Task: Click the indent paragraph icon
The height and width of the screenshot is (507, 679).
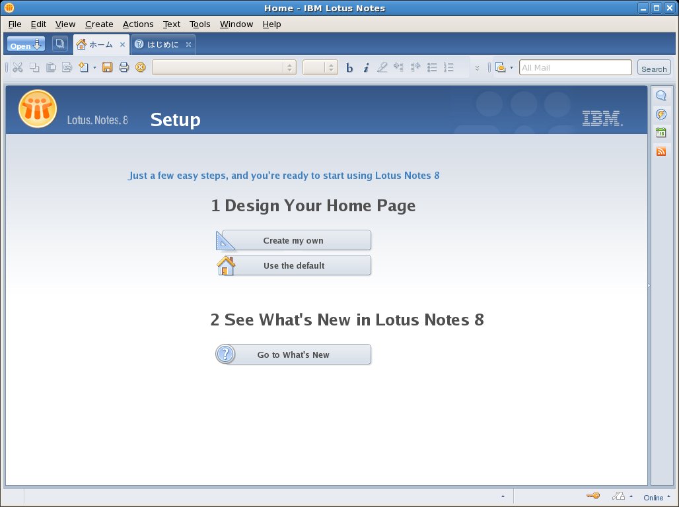Action: click(x=398, y=67)
